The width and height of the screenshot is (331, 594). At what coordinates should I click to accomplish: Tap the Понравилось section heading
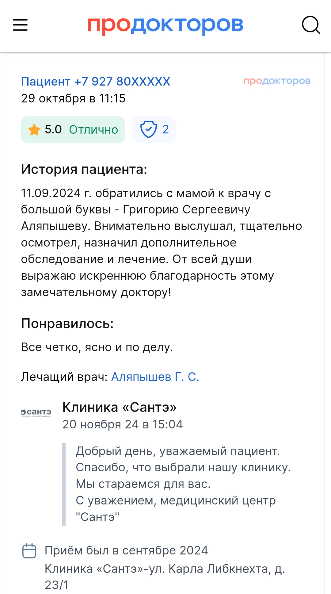(x=67, y=324)
